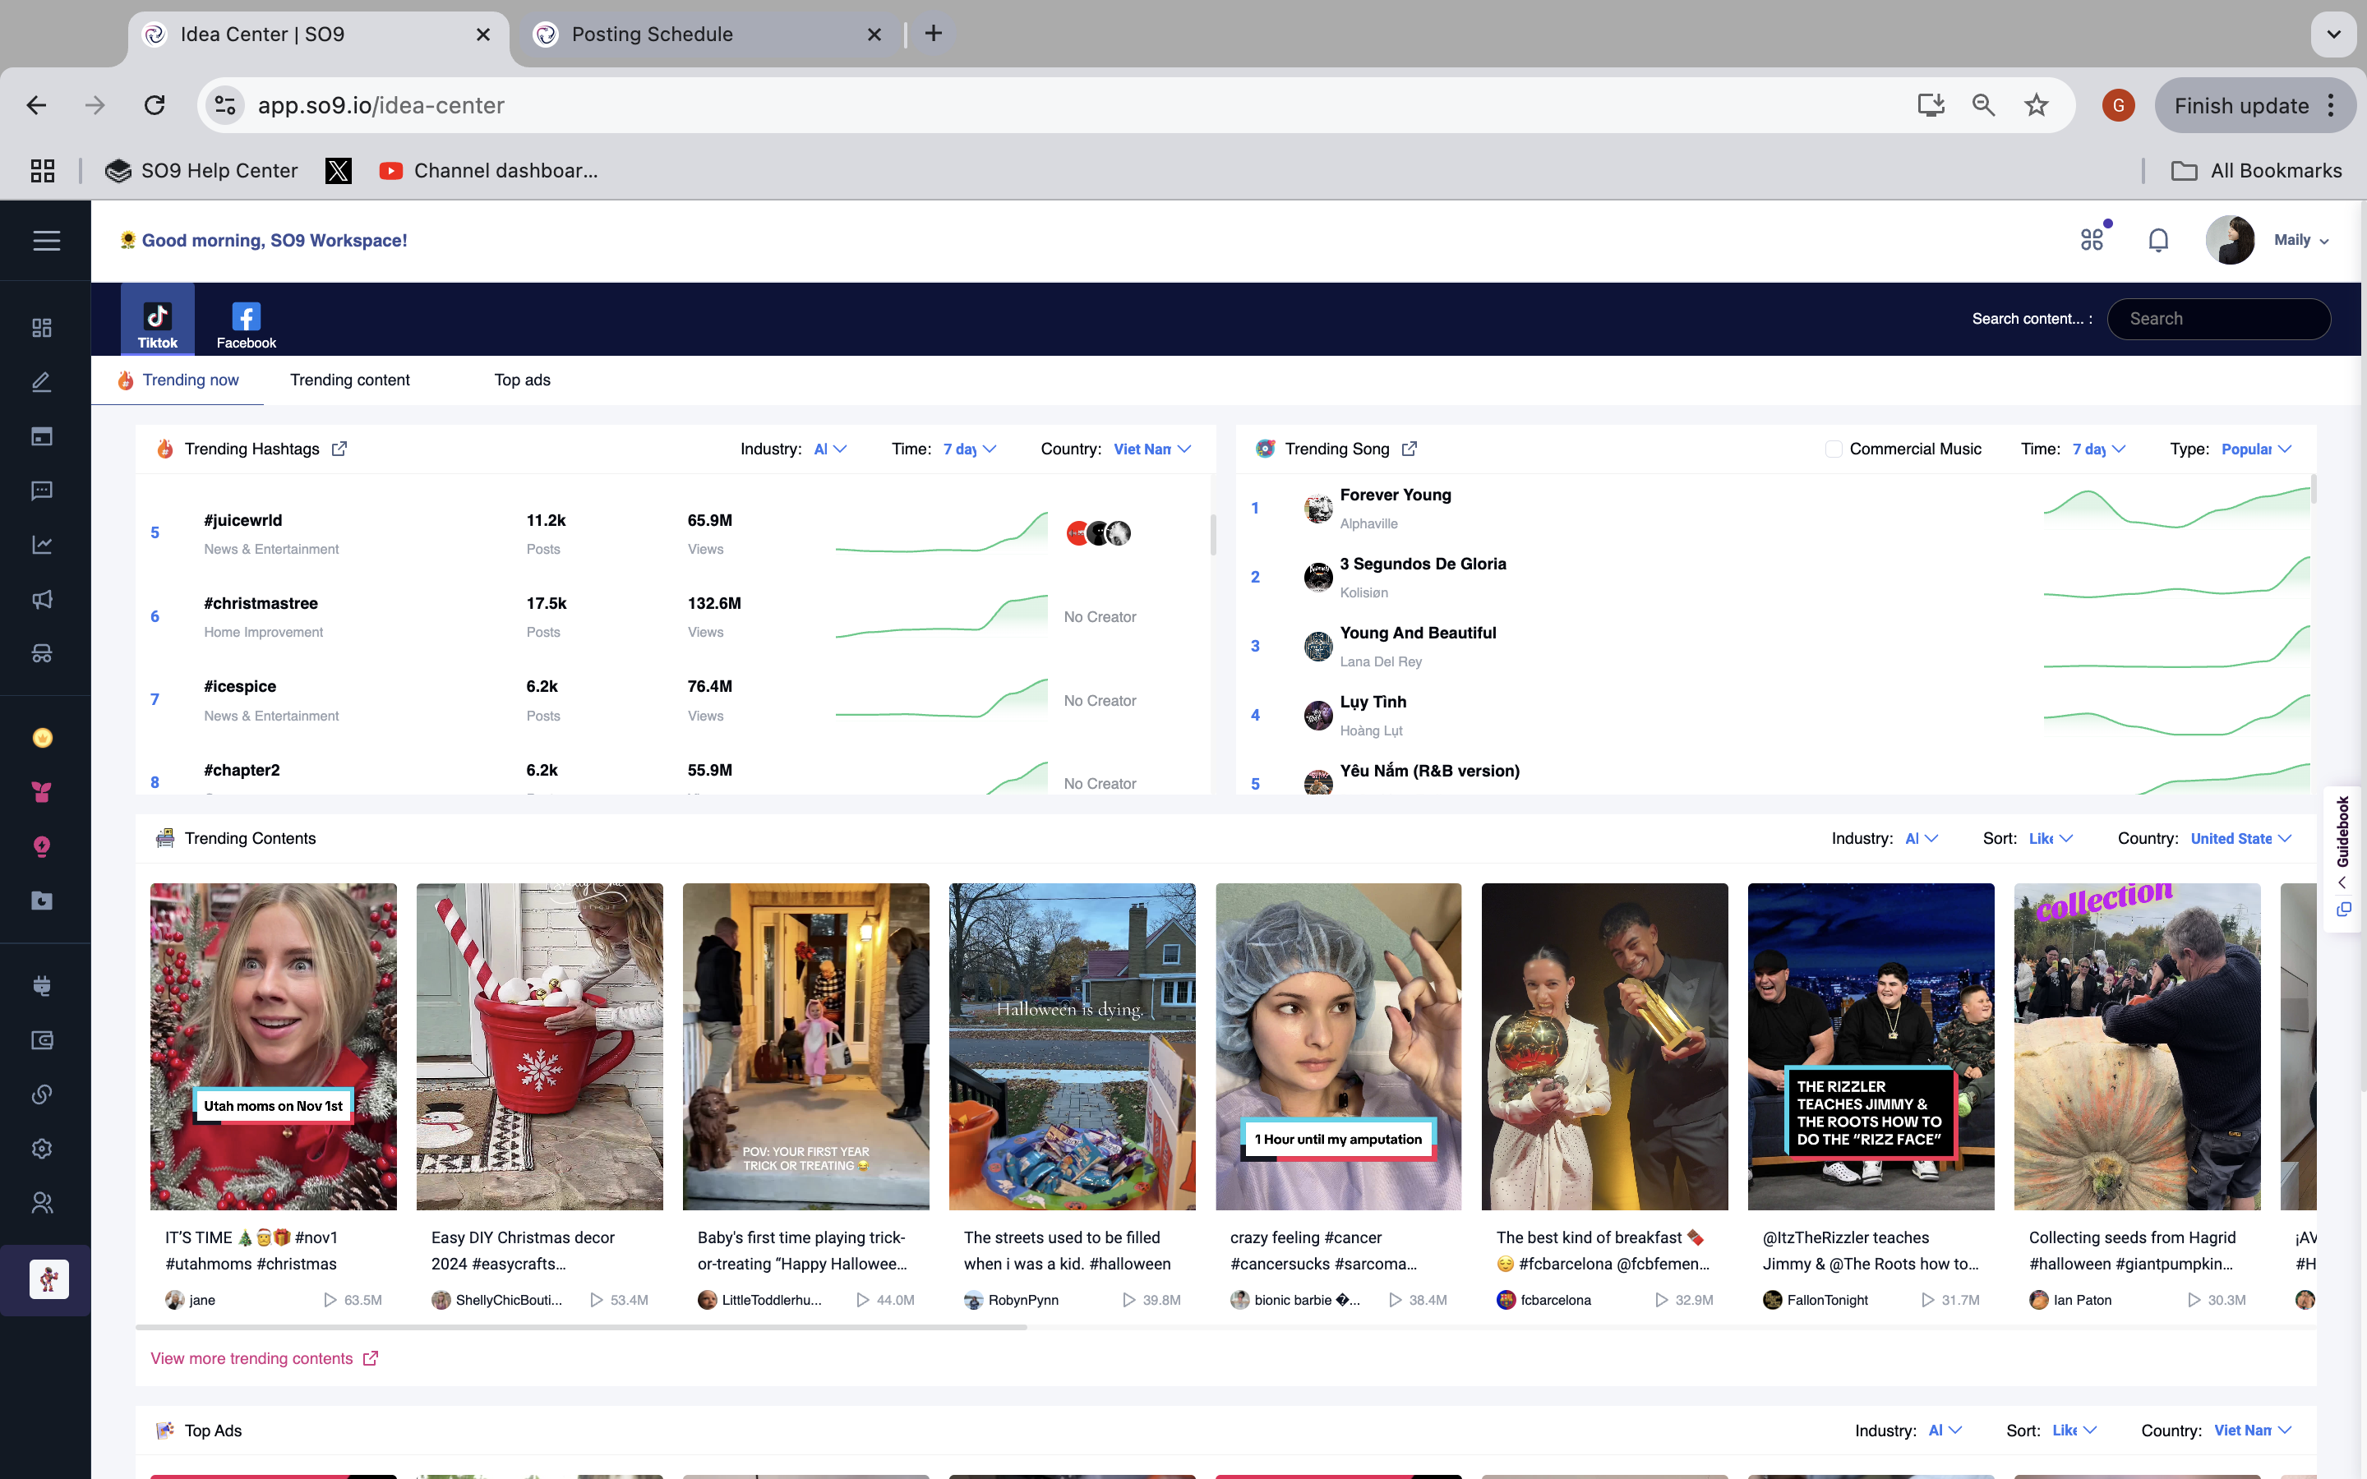Image resolution: width=2367 pixels, height=1479 pixels.
Task: Open the gold coin icon in the sidebar
Action: (x=42, y=738)
